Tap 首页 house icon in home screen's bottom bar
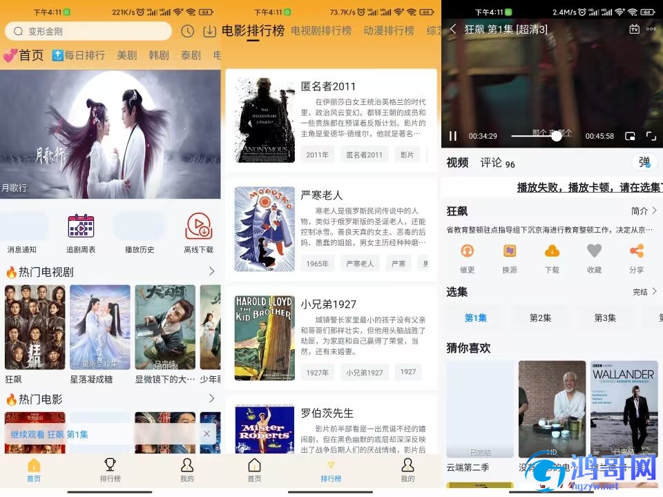 [34, 465]
